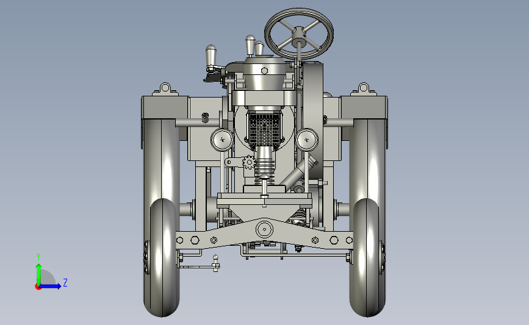
Task: Select the lifting eye on the left fender
Action: pos(165,88)
